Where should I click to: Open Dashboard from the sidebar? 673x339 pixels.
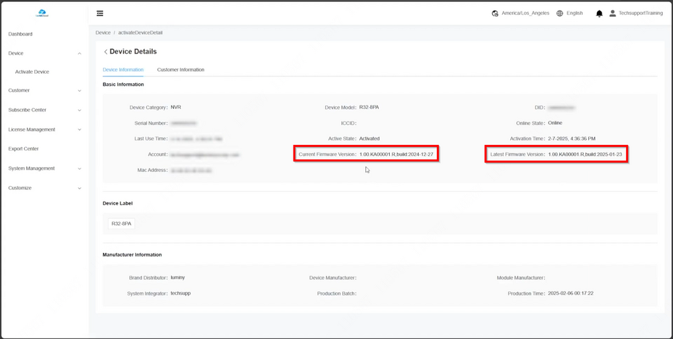[20, 34]
